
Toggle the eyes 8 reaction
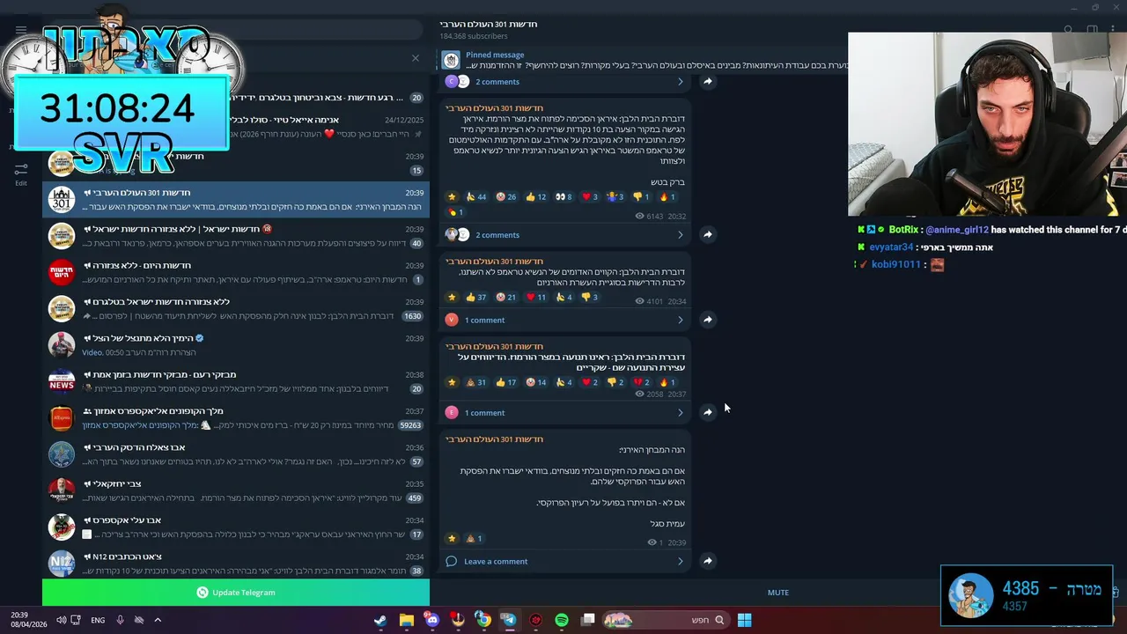coord(563,197)
